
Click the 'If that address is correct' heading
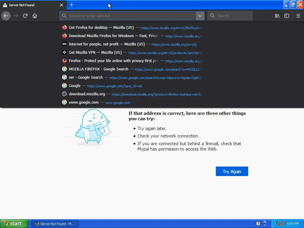tap(187, 116)
